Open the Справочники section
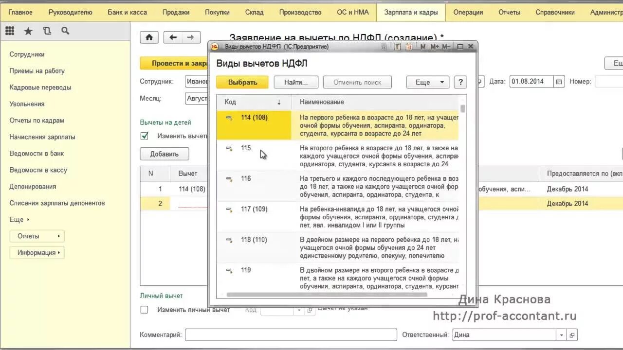 tap(555, 13)
